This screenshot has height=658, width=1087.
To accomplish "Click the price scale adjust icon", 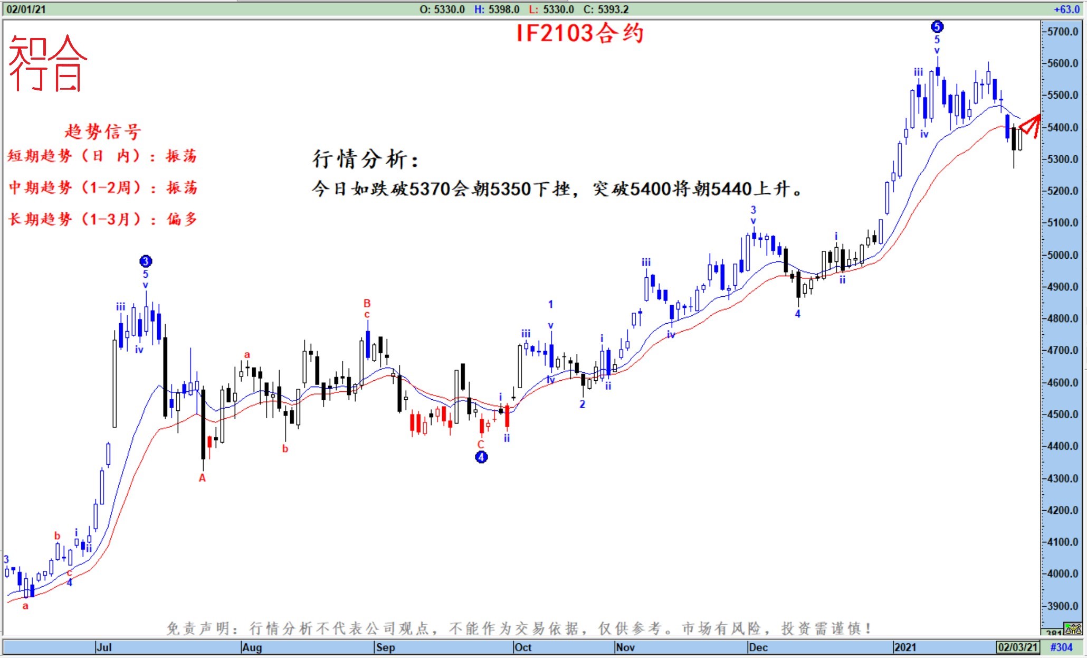I will tap(1073, 628).
